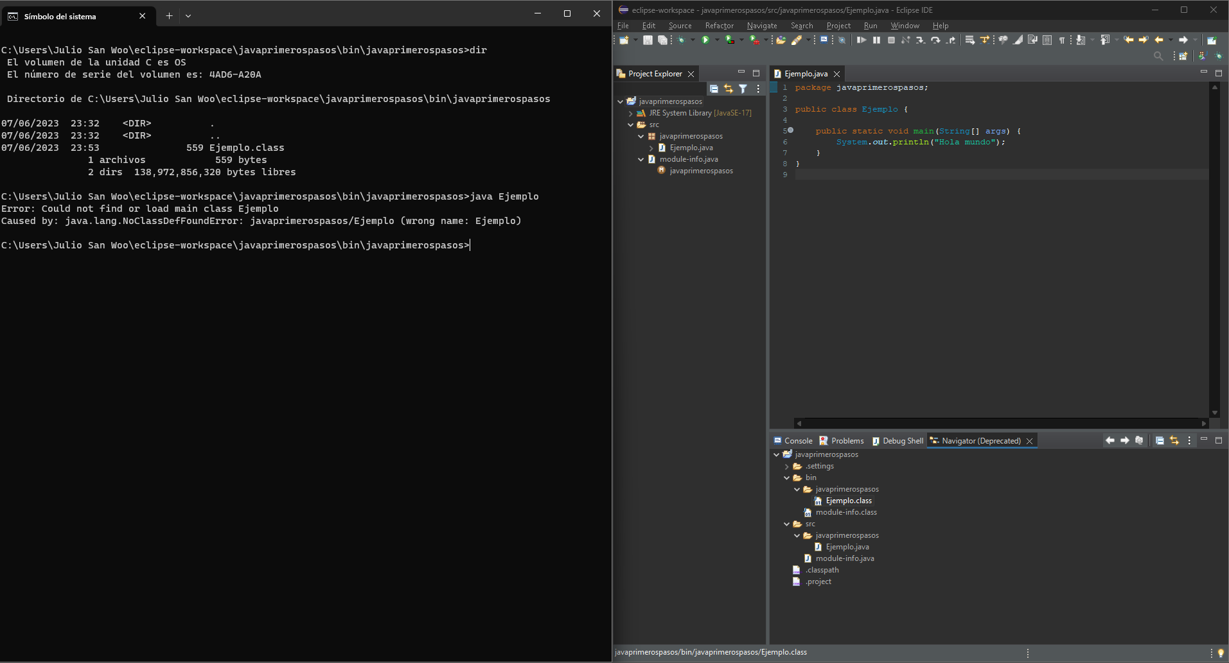This screenshot has height=663, width=1229.
Task: Switch to the Java perspective icon
Action: 1203,56
